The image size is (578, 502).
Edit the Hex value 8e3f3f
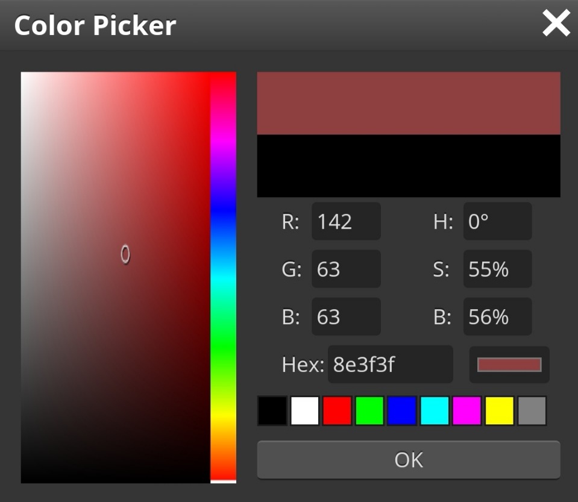pyautogui.click(x=389, y=364)
